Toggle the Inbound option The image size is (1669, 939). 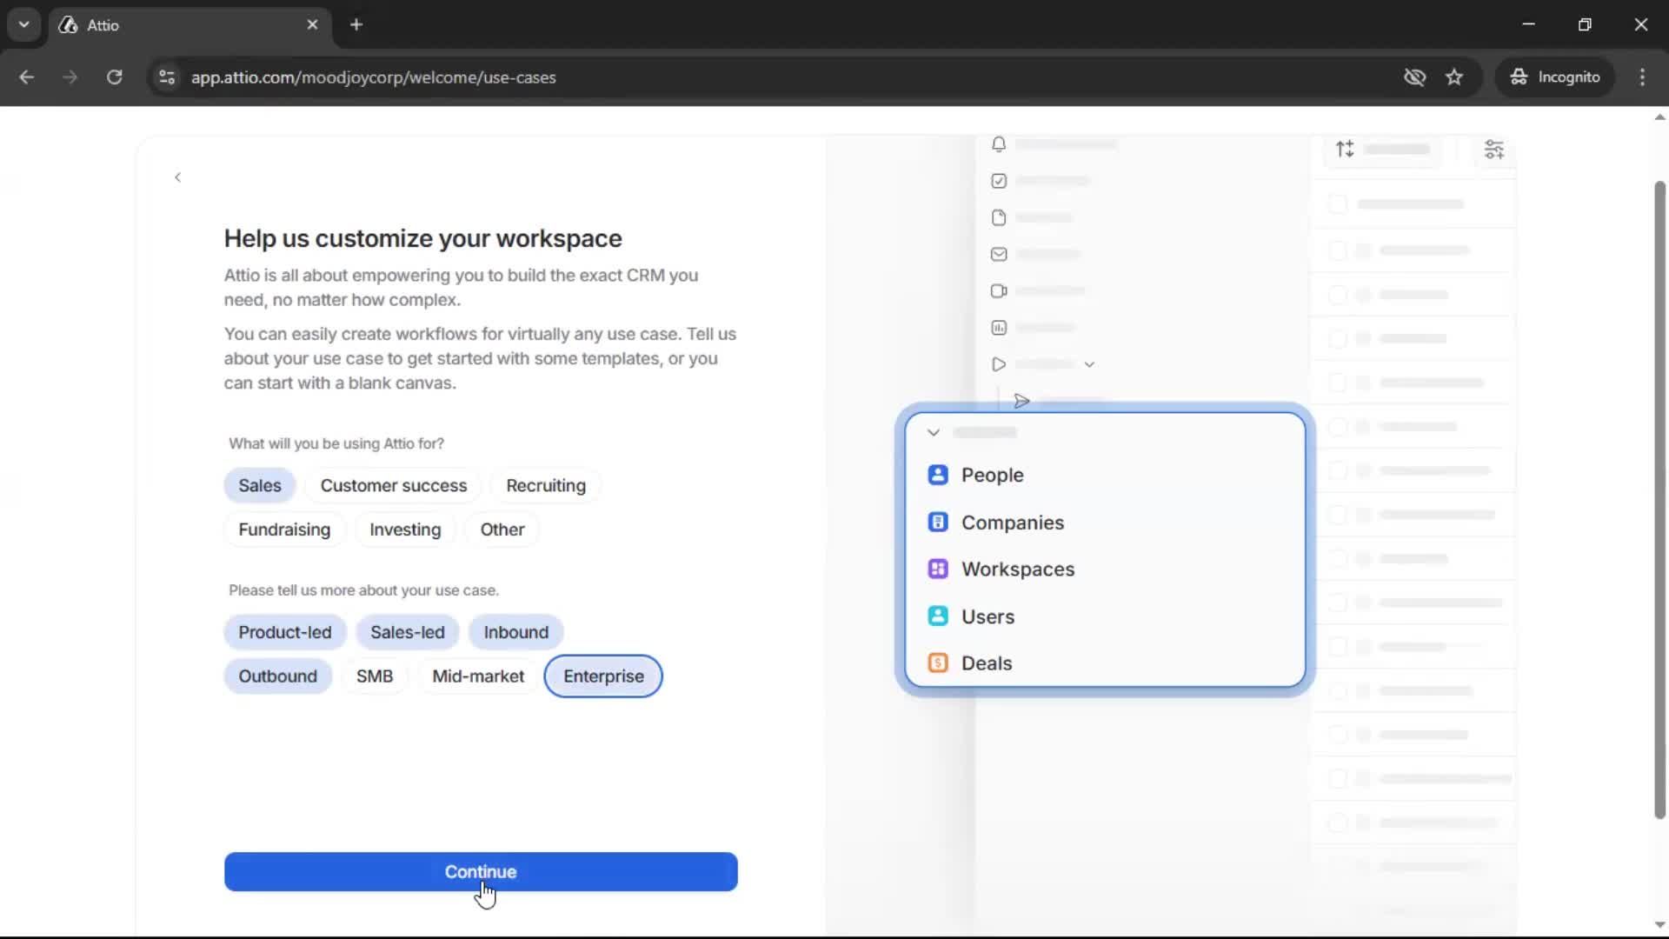[515, 632]
